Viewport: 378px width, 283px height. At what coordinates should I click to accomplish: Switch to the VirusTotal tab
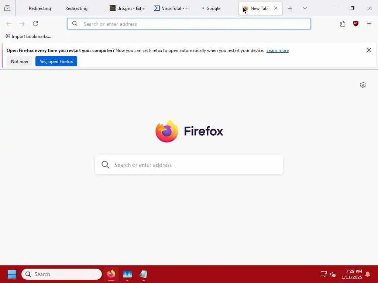tap(172, 8)
